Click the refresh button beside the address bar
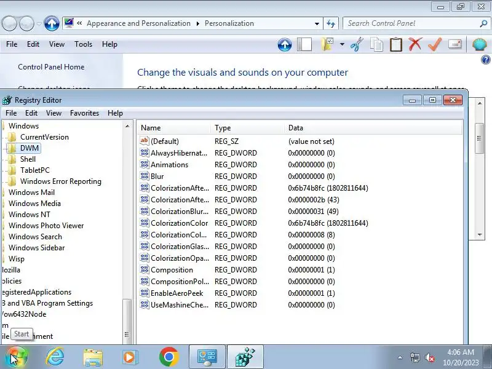Screen dimensions: 492x369 click(331, 23)
